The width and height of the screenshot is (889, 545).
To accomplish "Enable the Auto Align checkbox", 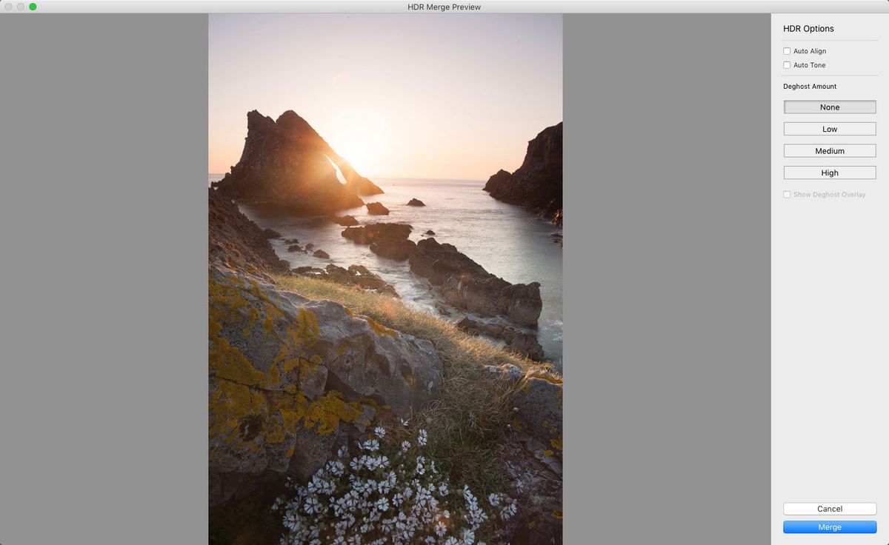I will 787,50.
